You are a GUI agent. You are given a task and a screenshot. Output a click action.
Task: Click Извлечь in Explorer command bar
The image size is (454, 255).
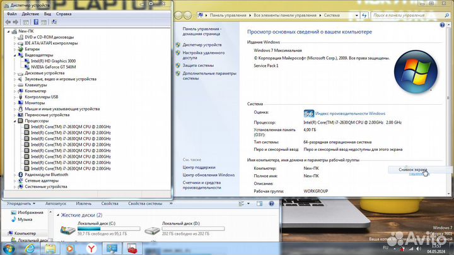(84, 204)
